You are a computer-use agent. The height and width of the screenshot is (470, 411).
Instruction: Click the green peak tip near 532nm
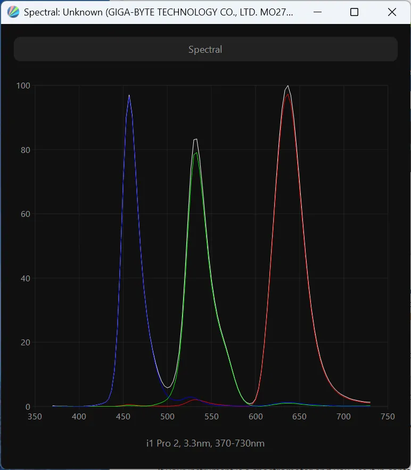(196, 153)
